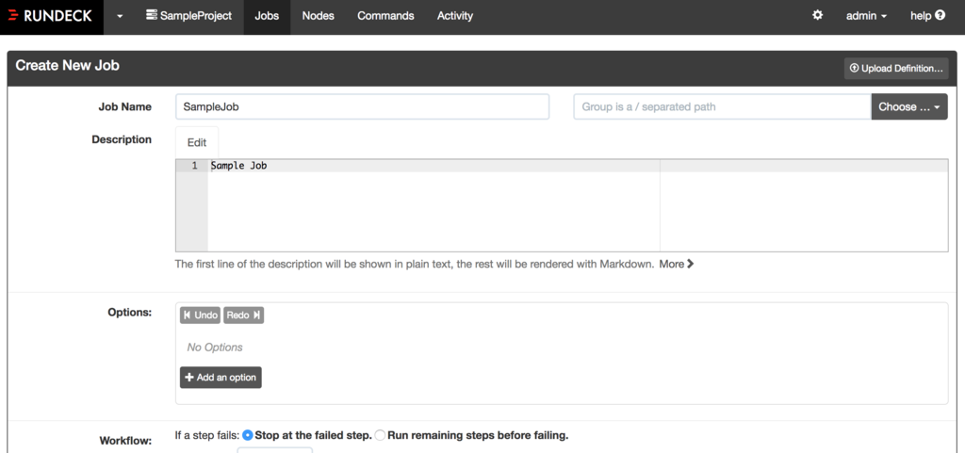
Task: Open the dropdown next to Rundeck logo
Action: (x=120, y=17)
